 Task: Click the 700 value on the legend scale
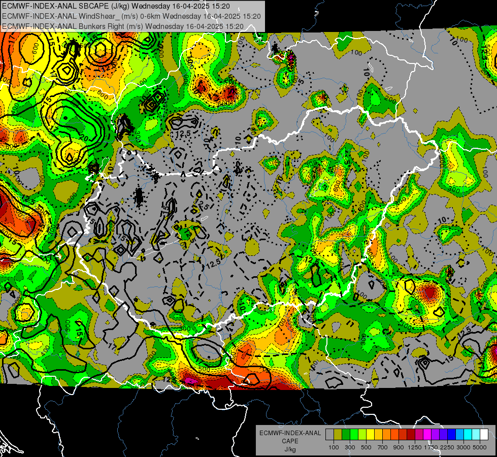click(383, 447)
